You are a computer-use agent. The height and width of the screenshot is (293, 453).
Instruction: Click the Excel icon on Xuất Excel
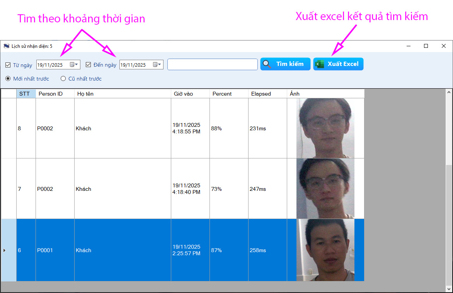320,64
